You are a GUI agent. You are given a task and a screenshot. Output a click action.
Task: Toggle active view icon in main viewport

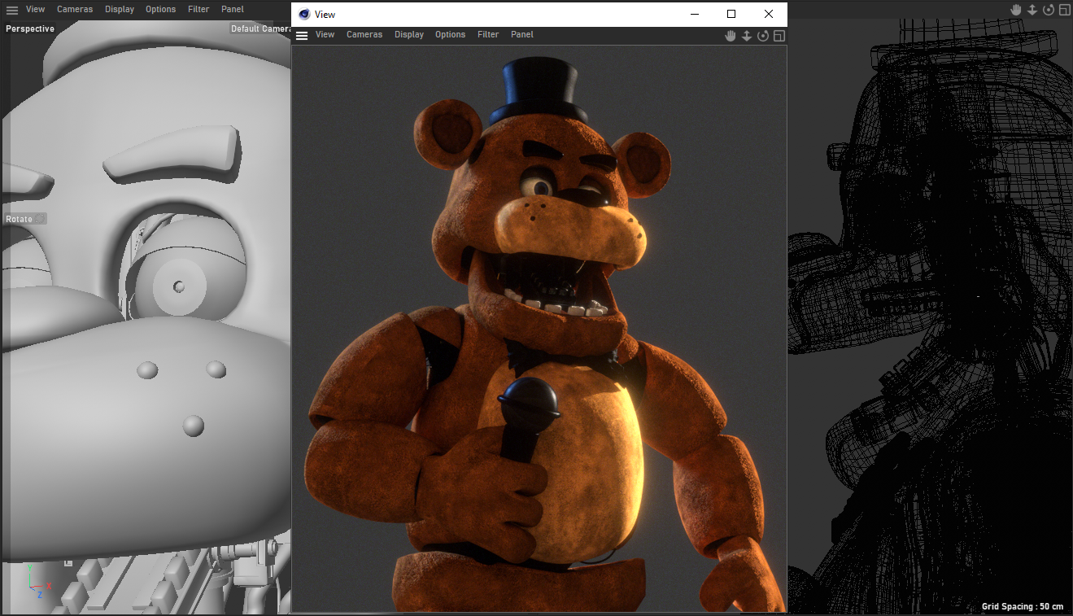click(x=1064, y=10)
